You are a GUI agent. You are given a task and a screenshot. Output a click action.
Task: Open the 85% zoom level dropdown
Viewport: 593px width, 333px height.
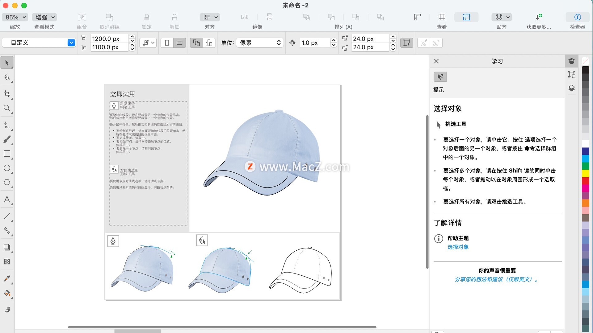click(x=15, y=17)
